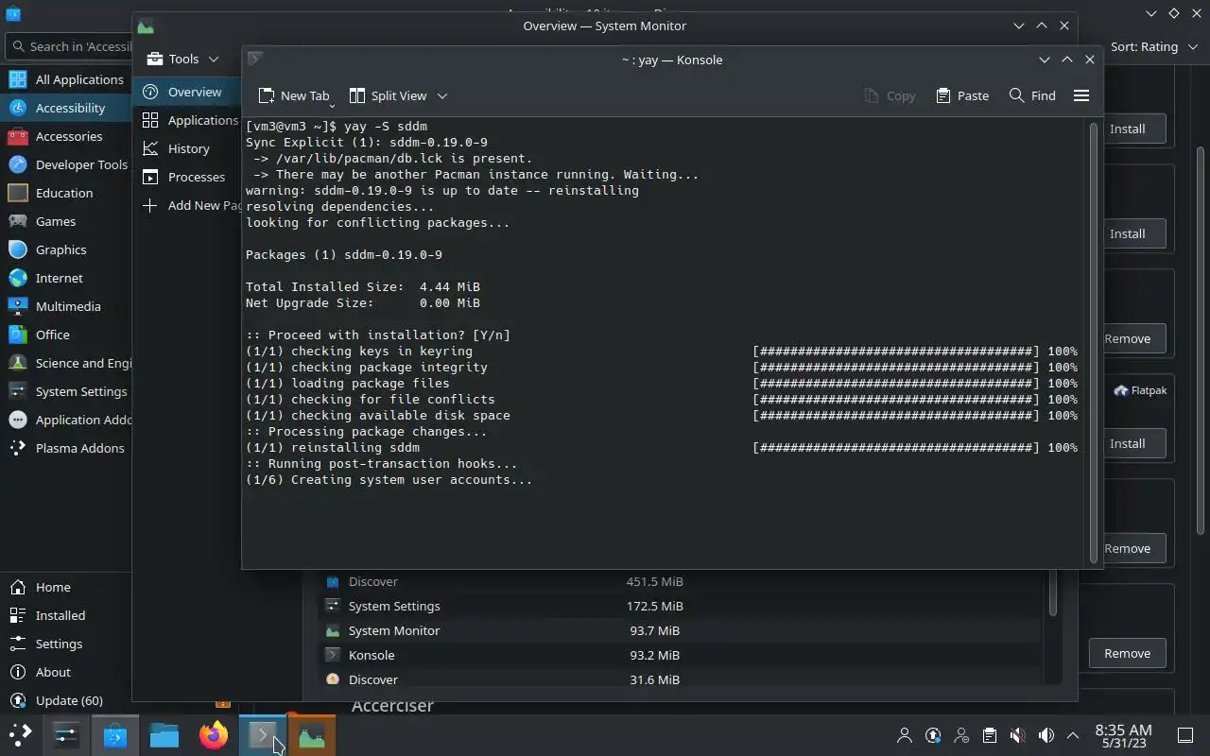The width and height of the screenshot is (1210, 756).
Task: Click the Copy button in Konsole
Action: (890, 95)
